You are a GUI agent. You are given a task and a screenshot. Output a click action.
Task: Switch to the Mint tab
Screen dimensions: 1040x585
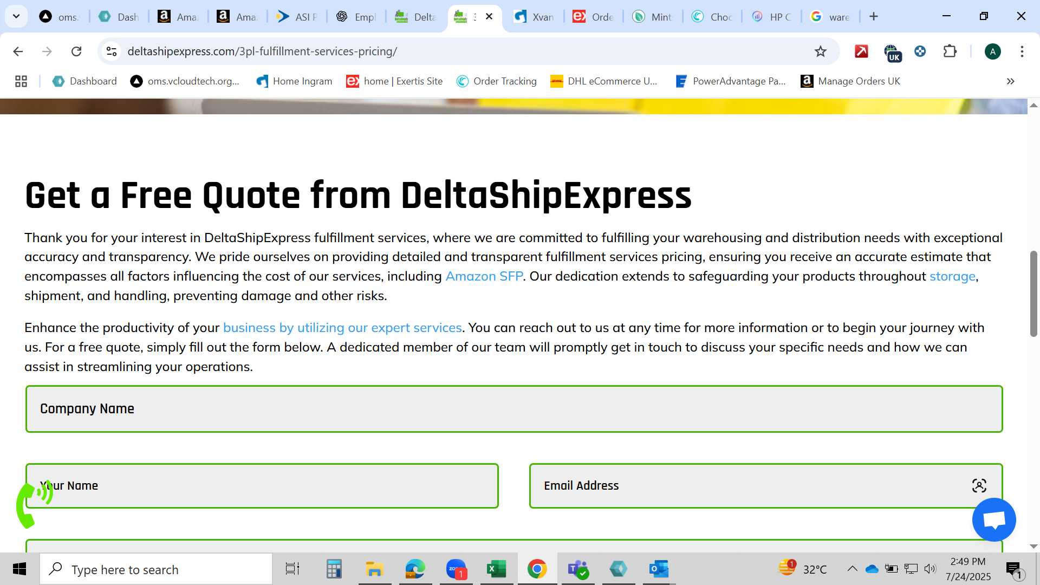pos(653,17)
